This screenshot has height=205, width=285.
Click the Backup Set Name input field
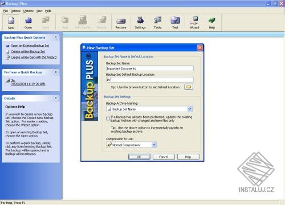pos(150,68)
